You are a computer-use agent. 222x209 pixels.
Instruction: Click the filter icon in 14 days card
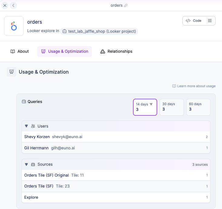(151, 104)
